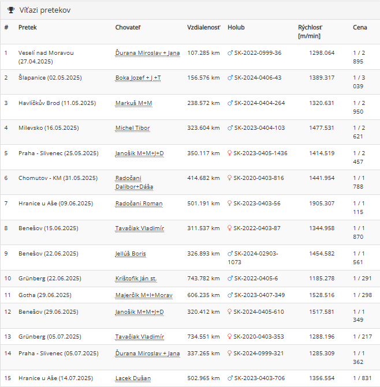Screen dimensions: 380x387
Task: Select breeder link Radočani Roman
Action: (x=139, y=204)
